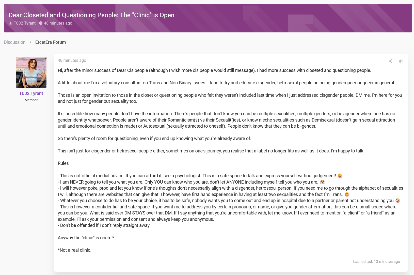
Task: Open the post number #1 permalink
Action: coord(401,61)
